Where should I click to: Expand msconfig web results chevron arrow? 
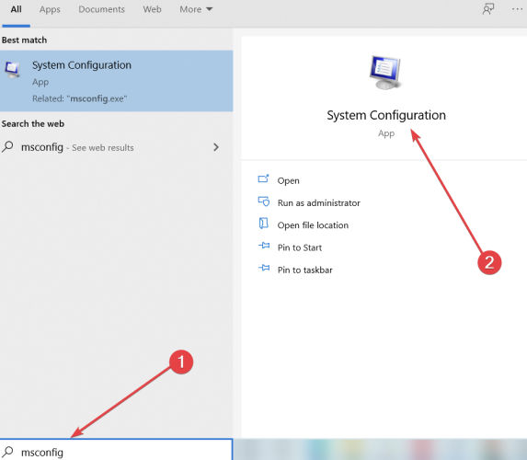[x=216, y=147]
